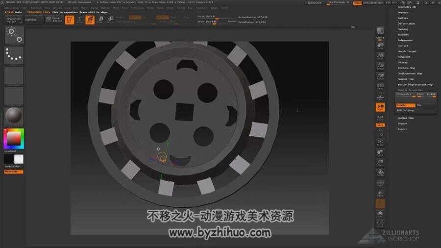The width and height of the screenshot is (441, 248).
Task: Open the Transform menu
Action: tap(202, 8)
